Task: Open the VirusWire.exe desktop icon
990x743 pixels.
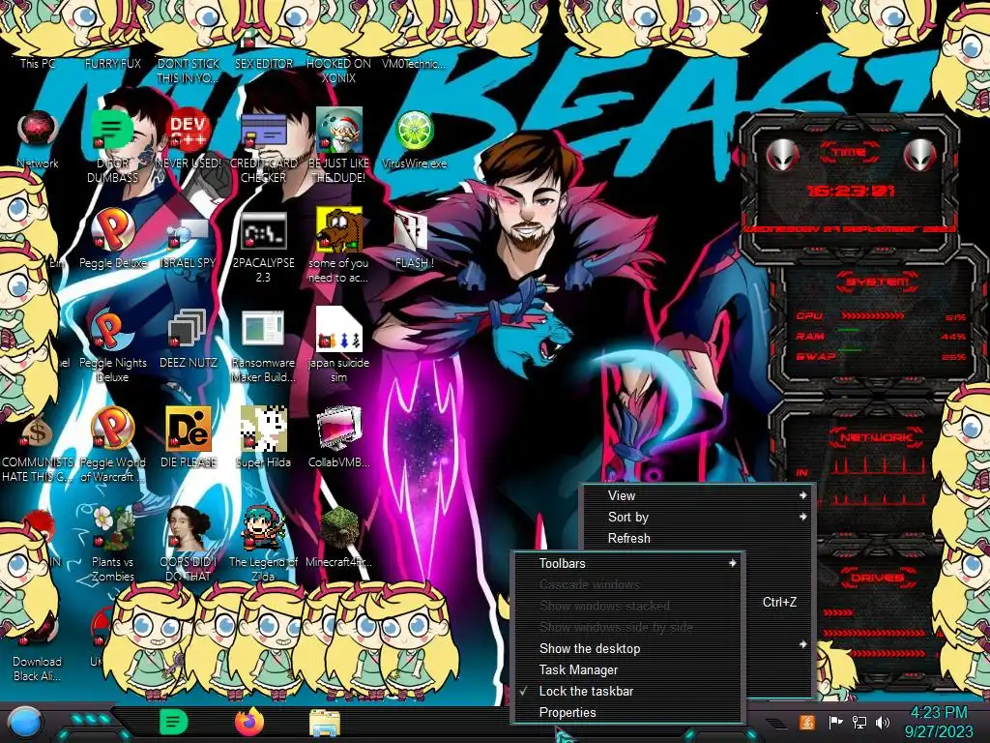Action: [x=414, y=131]
